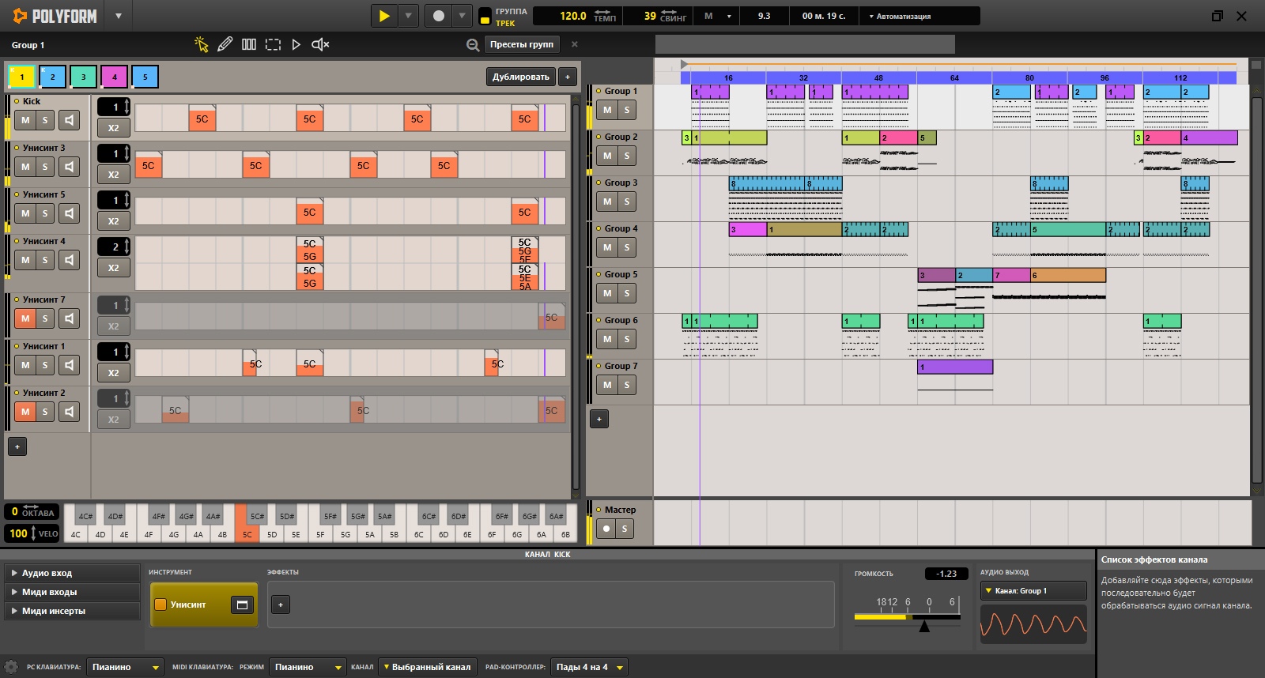Screen dimensions: 1265x678
Task: Add a new pattern with plus button
Action: pyautogui.click(x=567, y=77)
